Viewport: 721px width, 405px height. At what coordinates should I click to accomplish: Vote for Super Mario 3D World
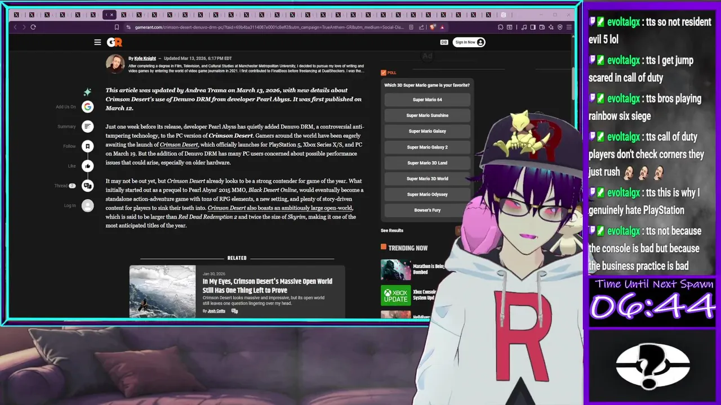tap(427, 178)
